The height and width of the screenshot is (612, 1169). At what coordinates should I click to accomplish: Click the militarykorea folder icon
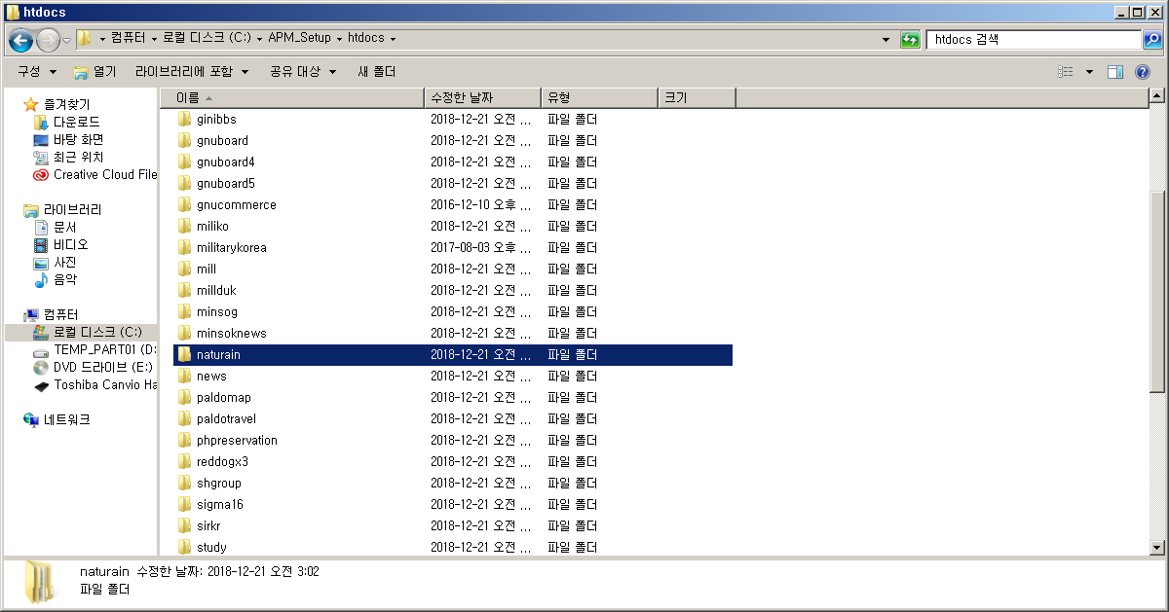(x=184, y=247)
